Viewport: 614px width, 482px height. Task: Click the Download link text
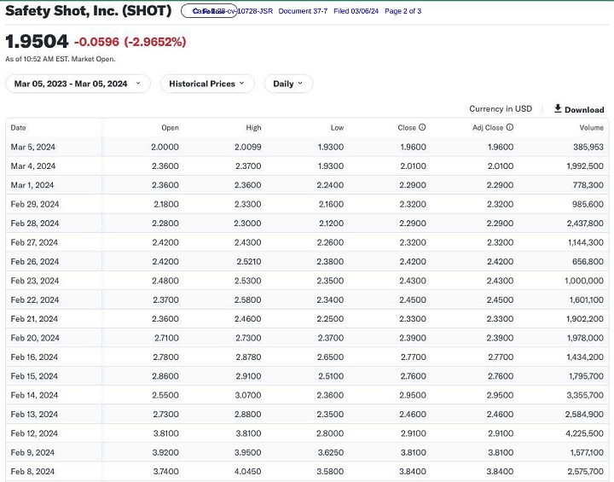(584, 109)
